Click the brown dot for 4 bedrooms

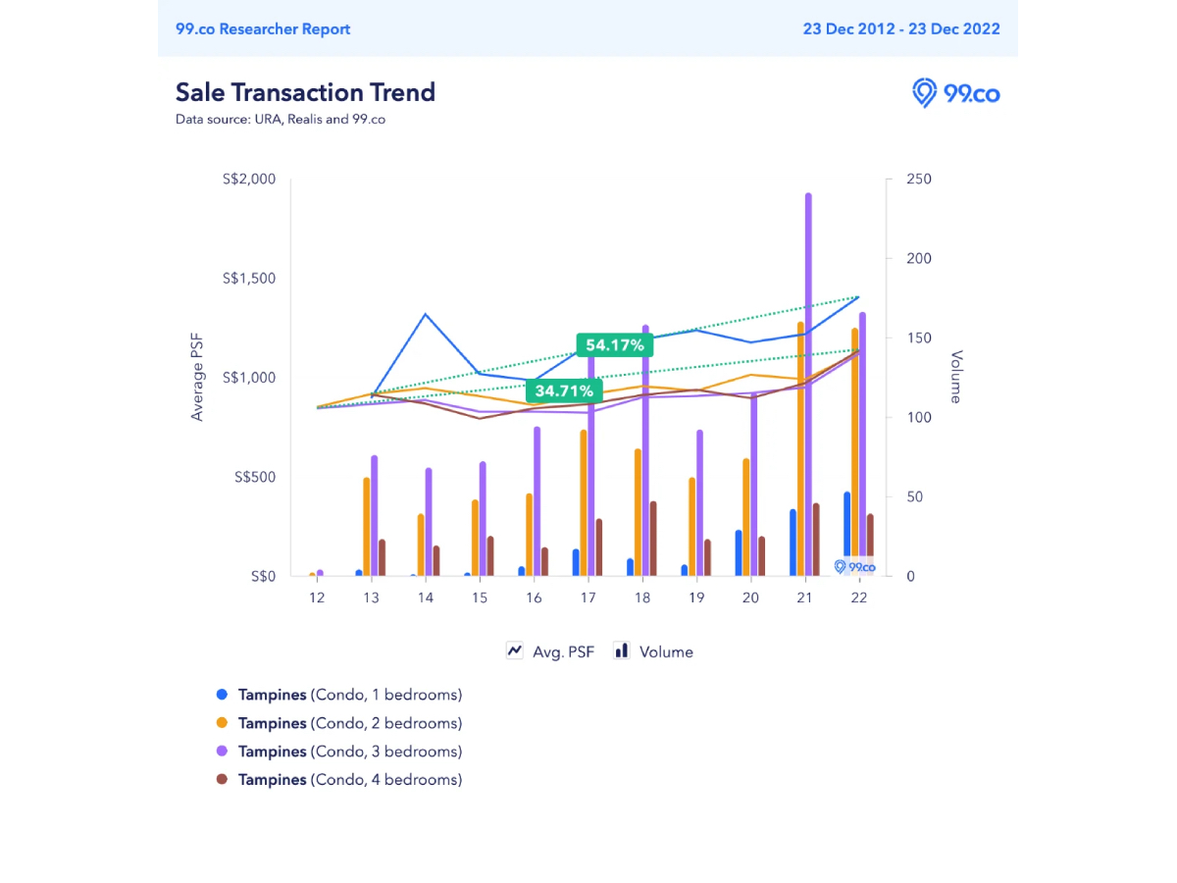(x=222, y=780)
